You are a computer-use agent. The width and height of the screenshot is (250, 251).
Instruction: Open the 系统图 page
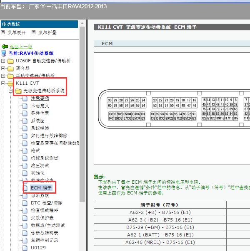[x=38, y=121]
